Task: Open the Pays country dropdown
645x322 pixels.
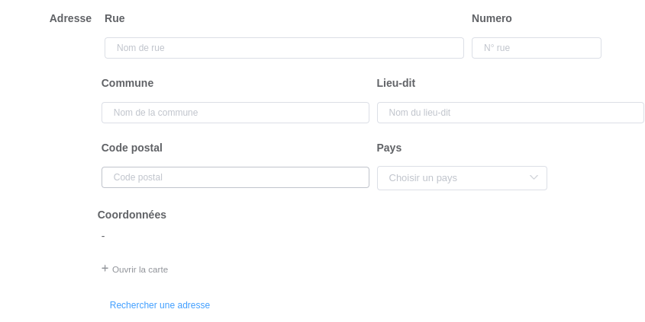Action: [461, 178]
